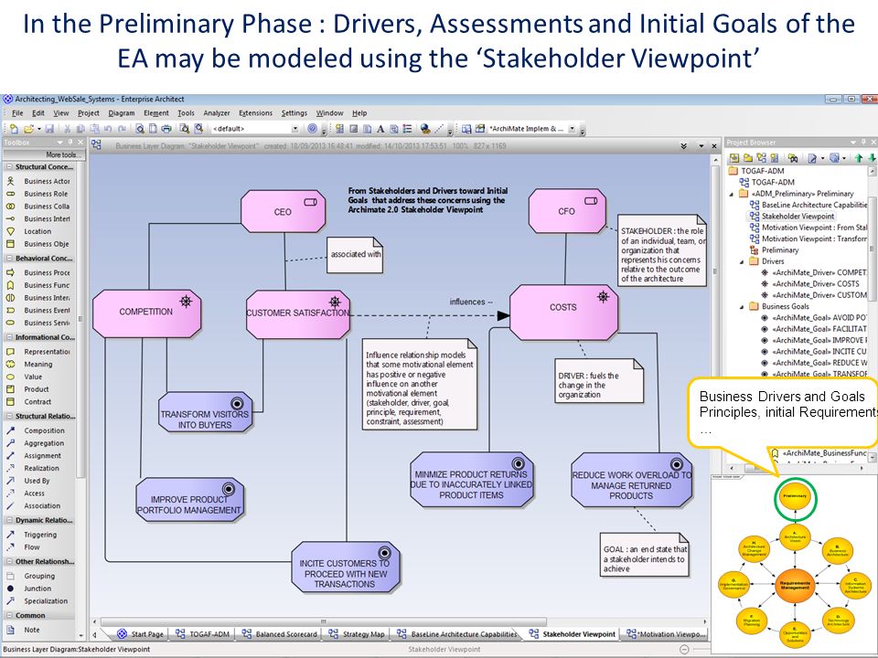Click the diagram horizontal scrollbar thumb

click(323, 621)
